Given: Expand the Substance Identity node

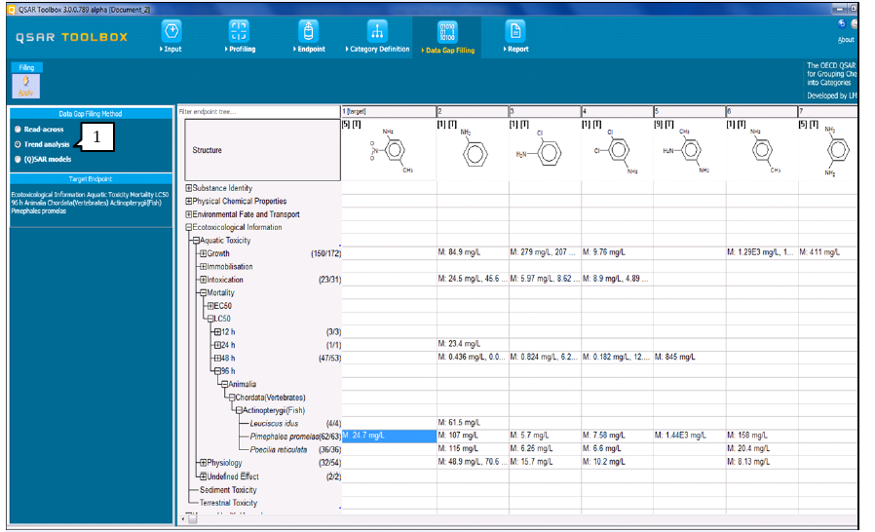Looking at the screenshot, I should coord(189,188).
